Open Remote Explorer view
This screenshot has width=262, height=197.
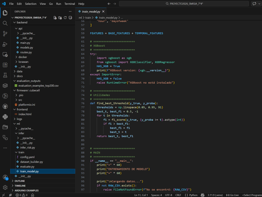click(5, 54)
